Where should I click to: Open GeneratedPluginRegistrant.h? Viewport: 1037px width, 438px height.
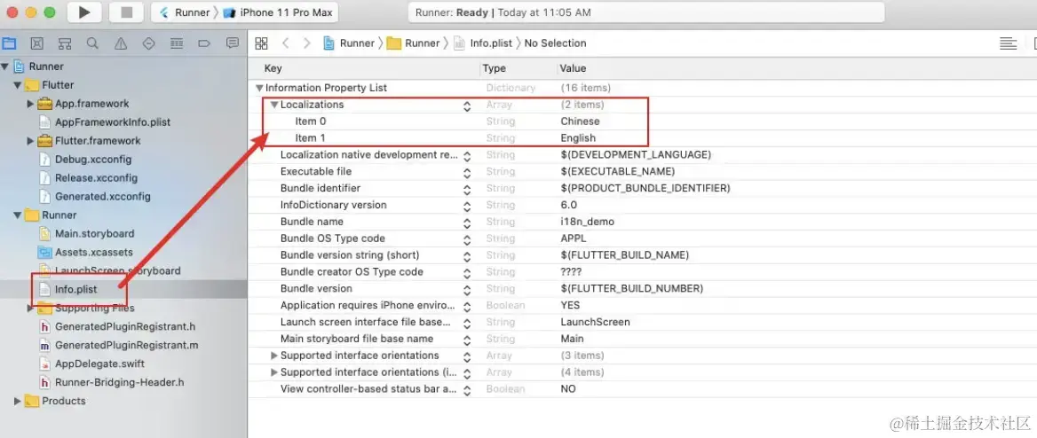125,326
